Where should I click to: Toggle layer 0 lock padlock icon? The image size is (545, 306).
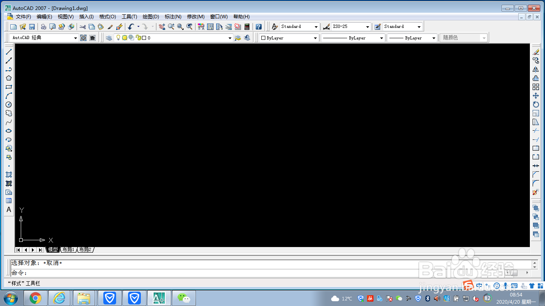click(x=138, y=38)
